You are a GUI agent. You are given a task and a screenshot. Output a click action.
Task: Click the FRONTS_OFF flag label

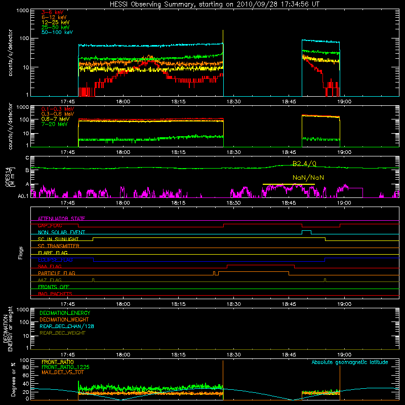(x=54, y=287)
